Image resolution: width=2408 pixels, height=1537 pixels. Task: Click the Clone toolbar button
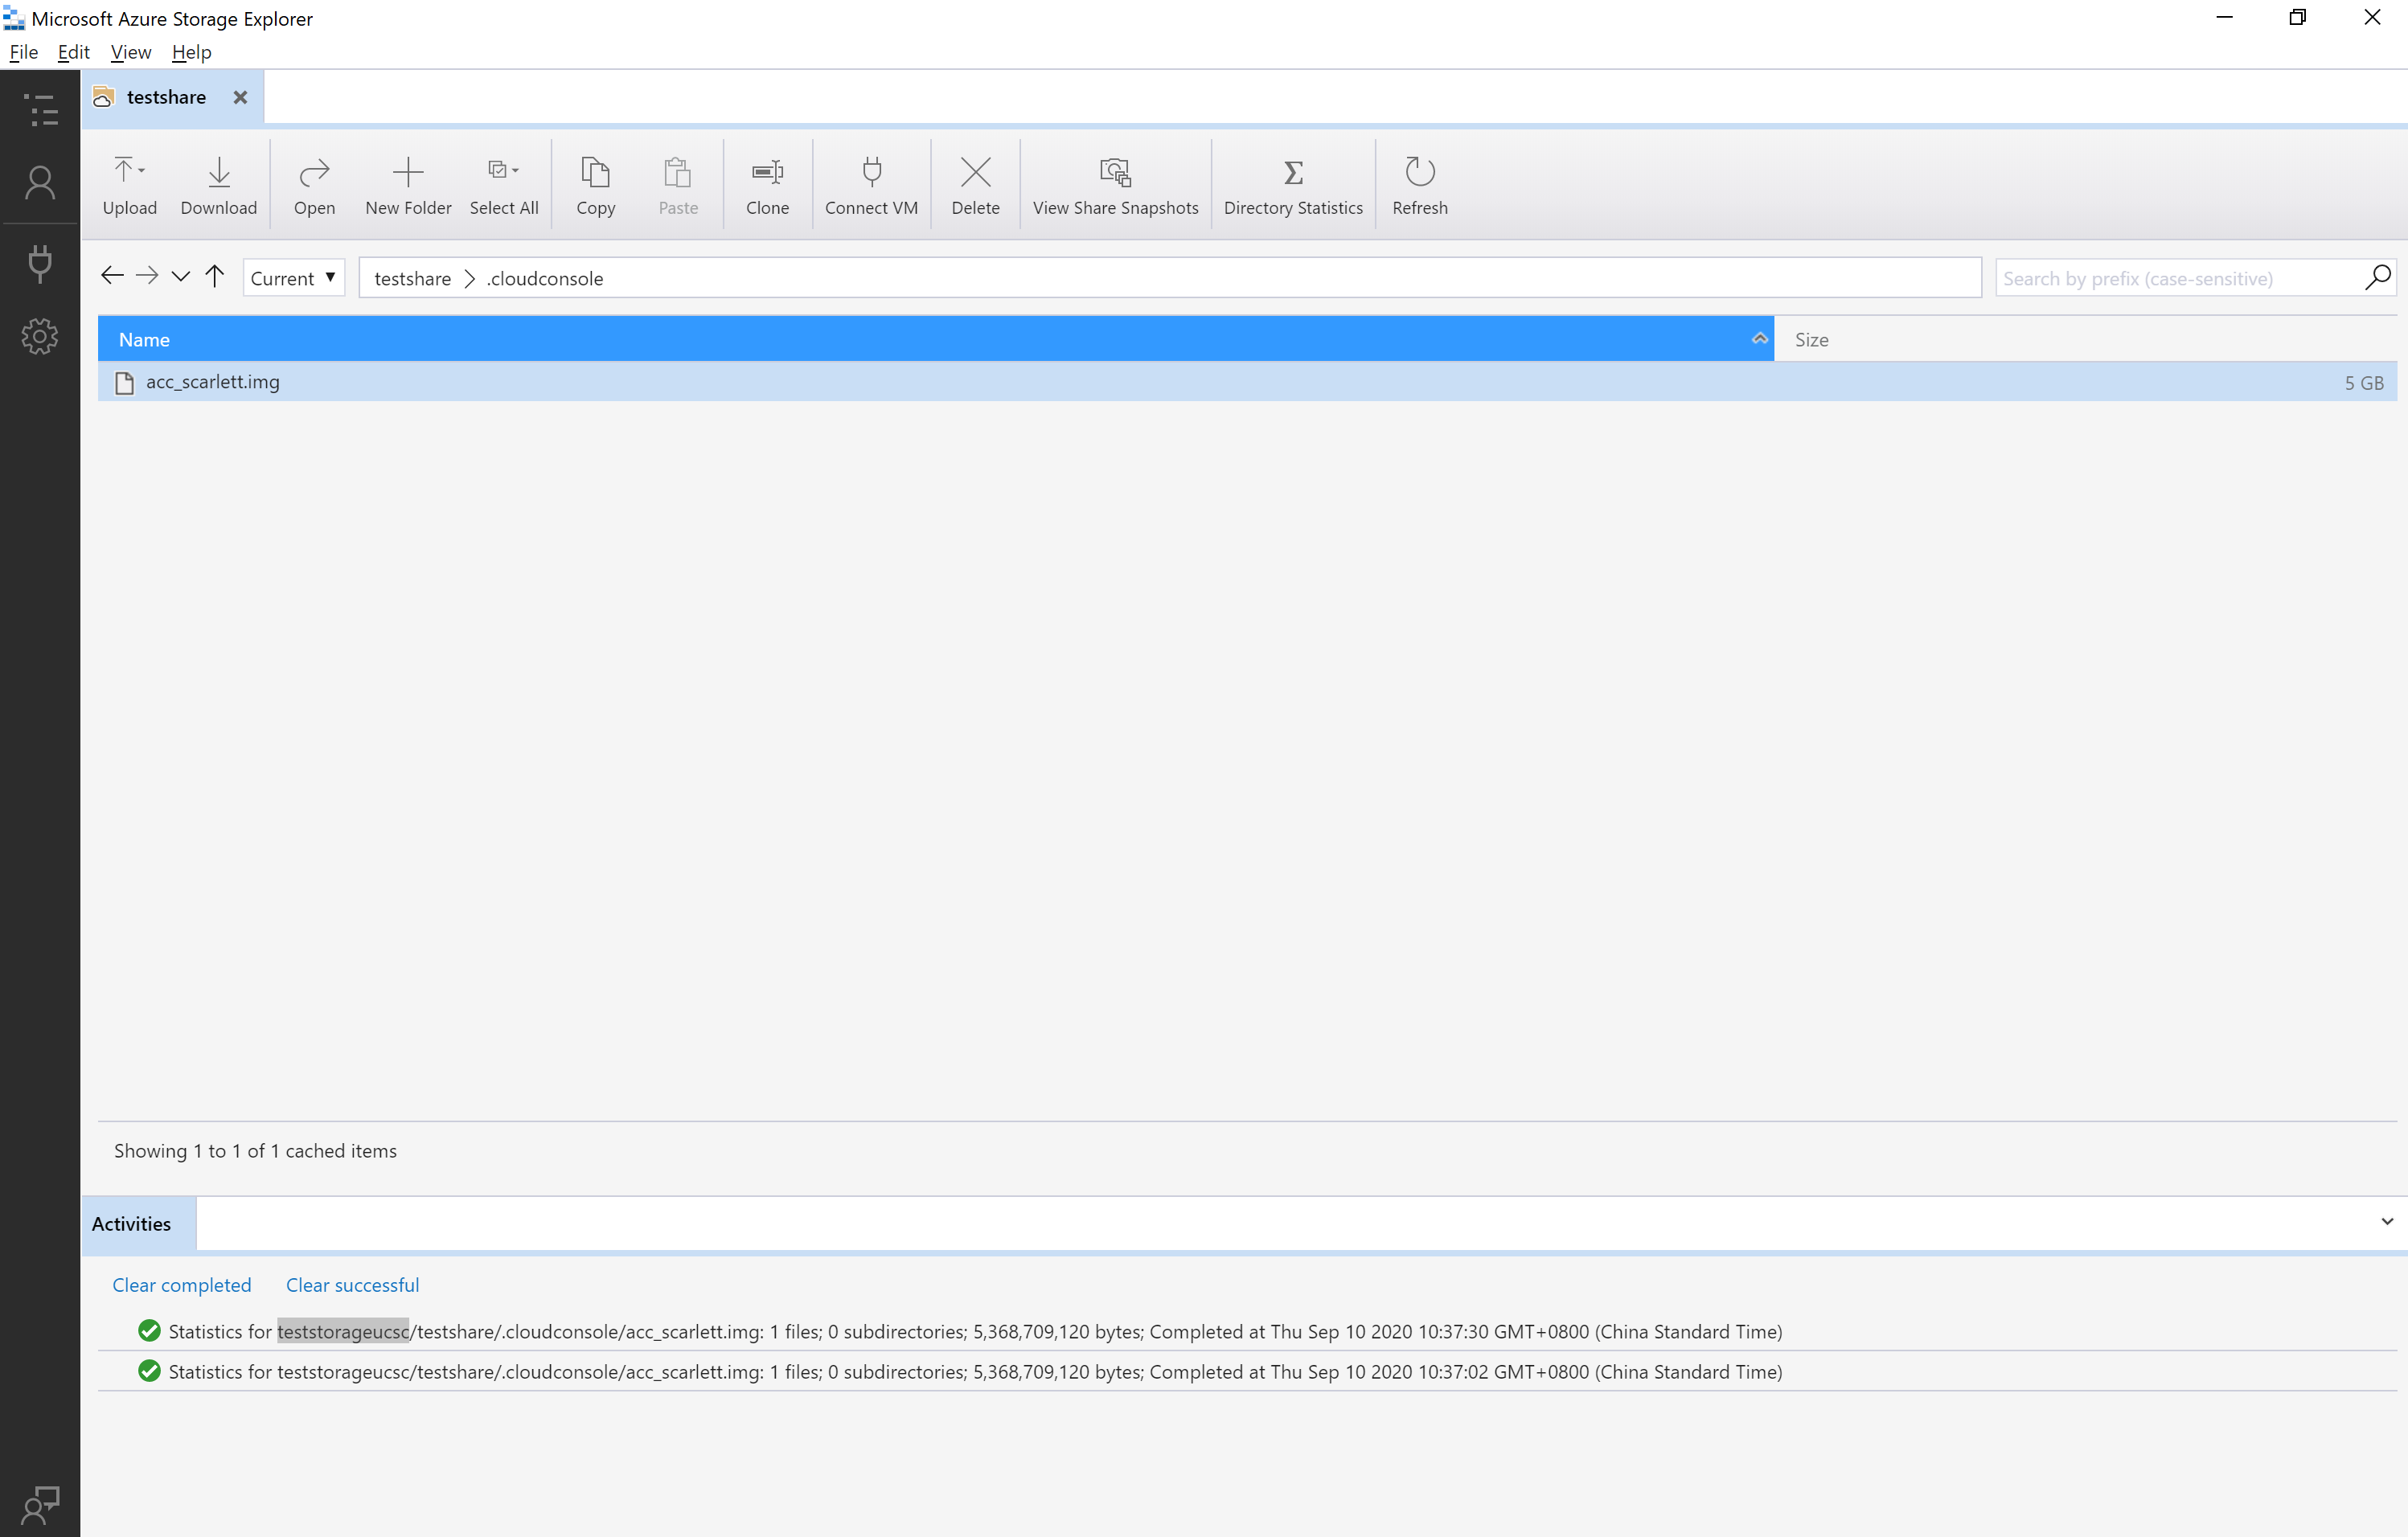767,186
